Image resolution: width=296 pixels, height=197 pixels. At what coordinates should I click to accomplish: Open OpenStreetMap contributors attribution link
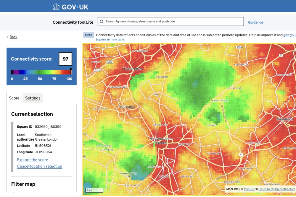(277, 189)
